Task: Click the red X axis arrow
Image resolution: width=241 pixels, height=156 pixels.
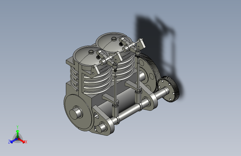Action: pyautogui.click(x=21, y=140)
